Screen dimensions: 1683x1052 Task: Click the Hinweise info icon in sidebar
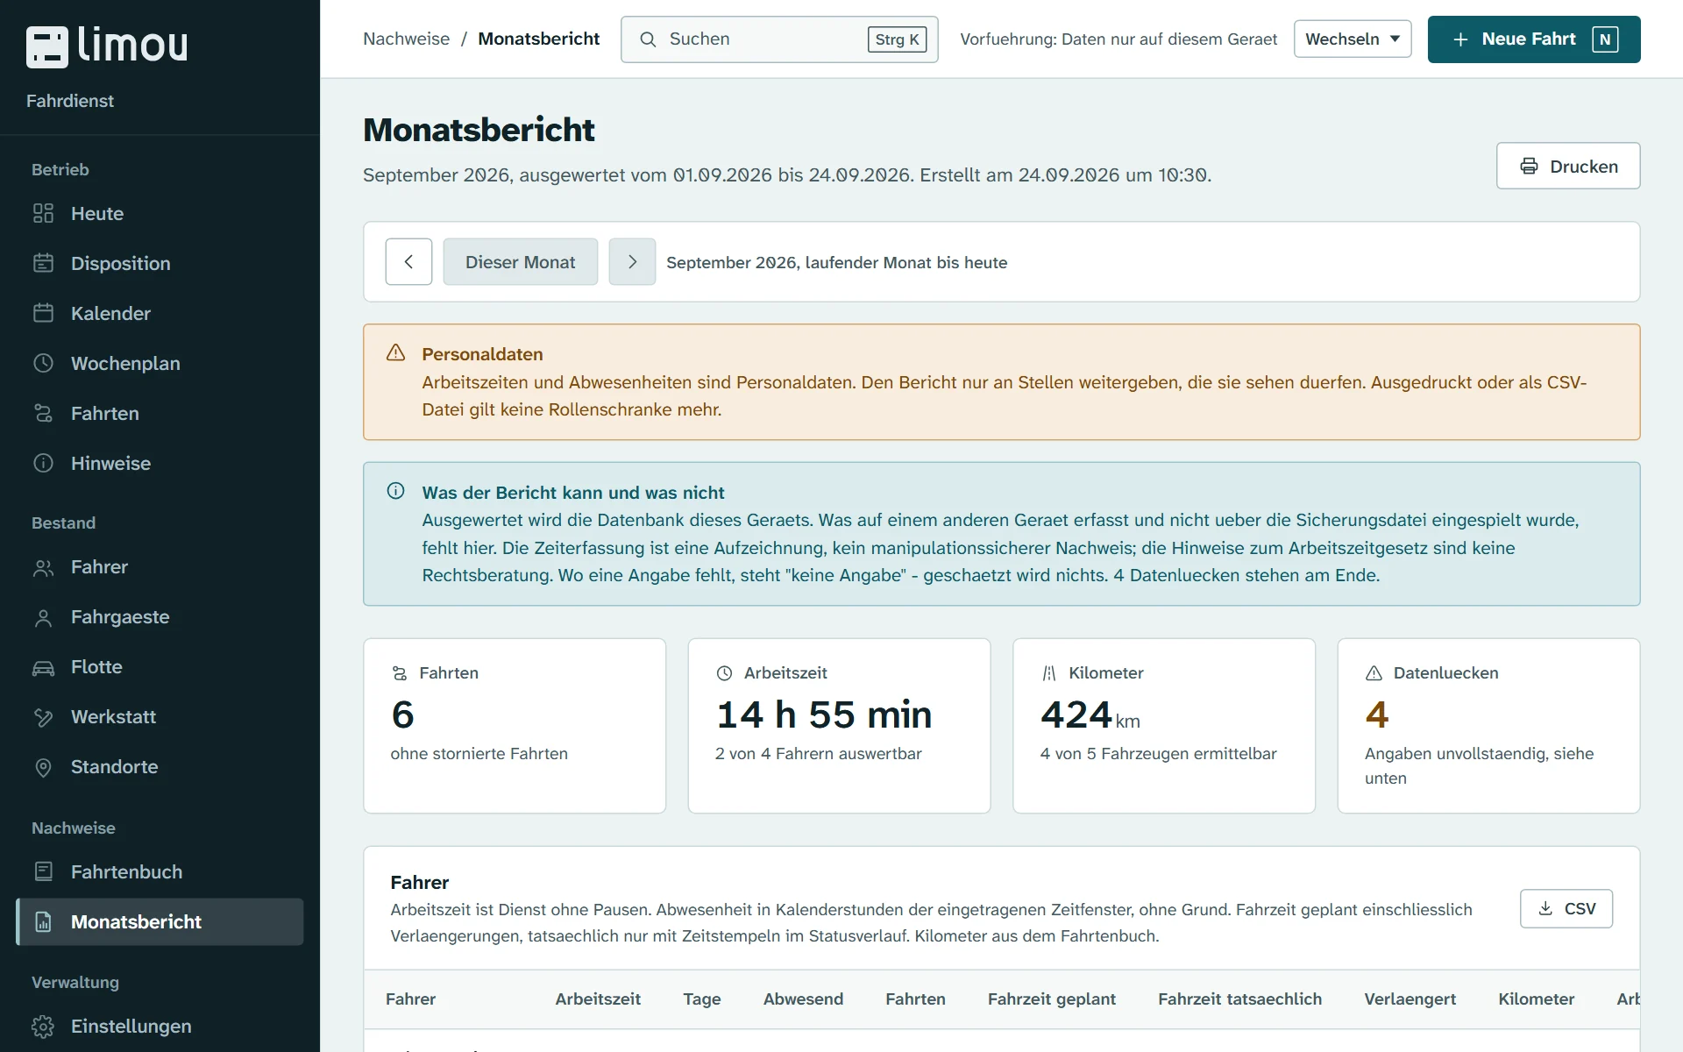click(43, 463)
